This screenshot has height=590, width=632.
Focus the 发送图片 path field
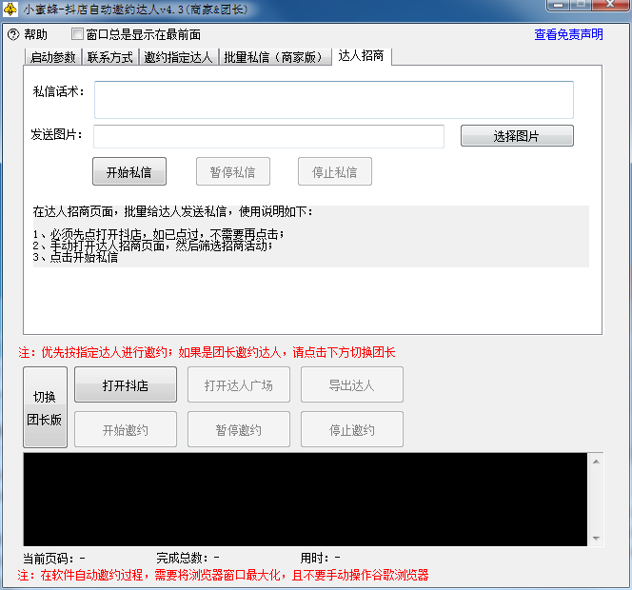tap(268, 136)
